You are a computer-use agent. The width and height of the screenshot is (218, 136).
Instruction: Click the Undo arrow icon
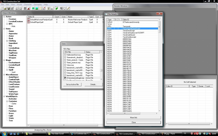point(17,8)
